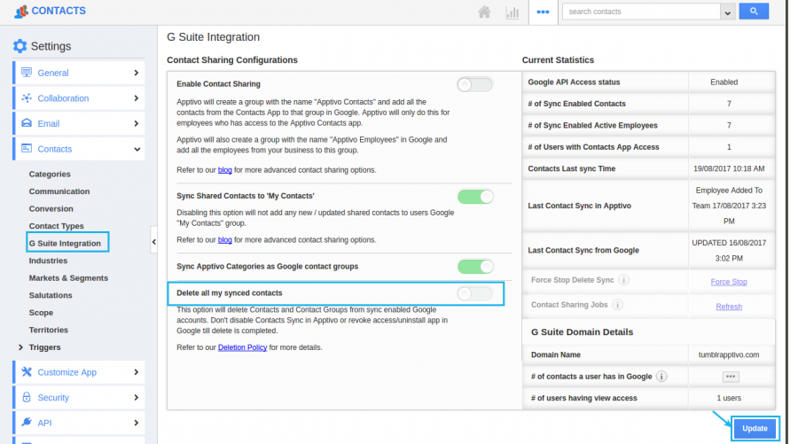Show info for Force Stop Delete Sync
798x444 pixels.
pyautogui.click(x=623, y=280)
